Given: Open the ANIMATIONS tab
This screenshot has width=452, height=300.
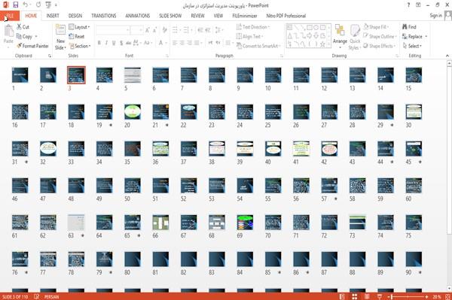Looking at the screenshot, I should click(138, 16).
